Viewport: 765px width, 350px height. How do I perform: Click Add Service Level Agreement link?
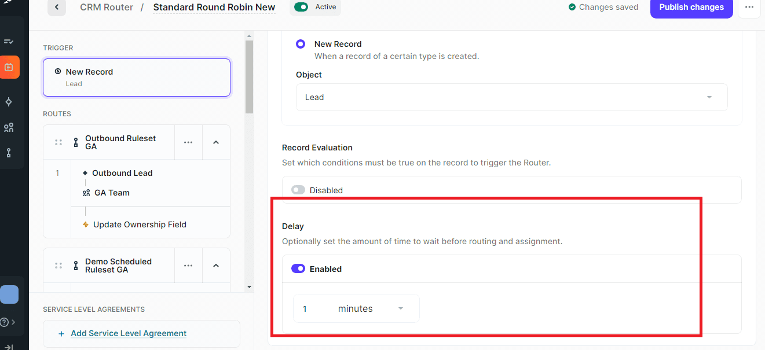(x=128, y=334)
